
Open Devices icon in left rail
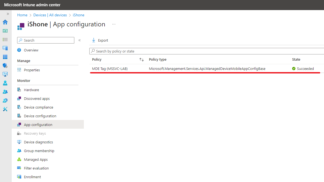(x=5, y=48)
